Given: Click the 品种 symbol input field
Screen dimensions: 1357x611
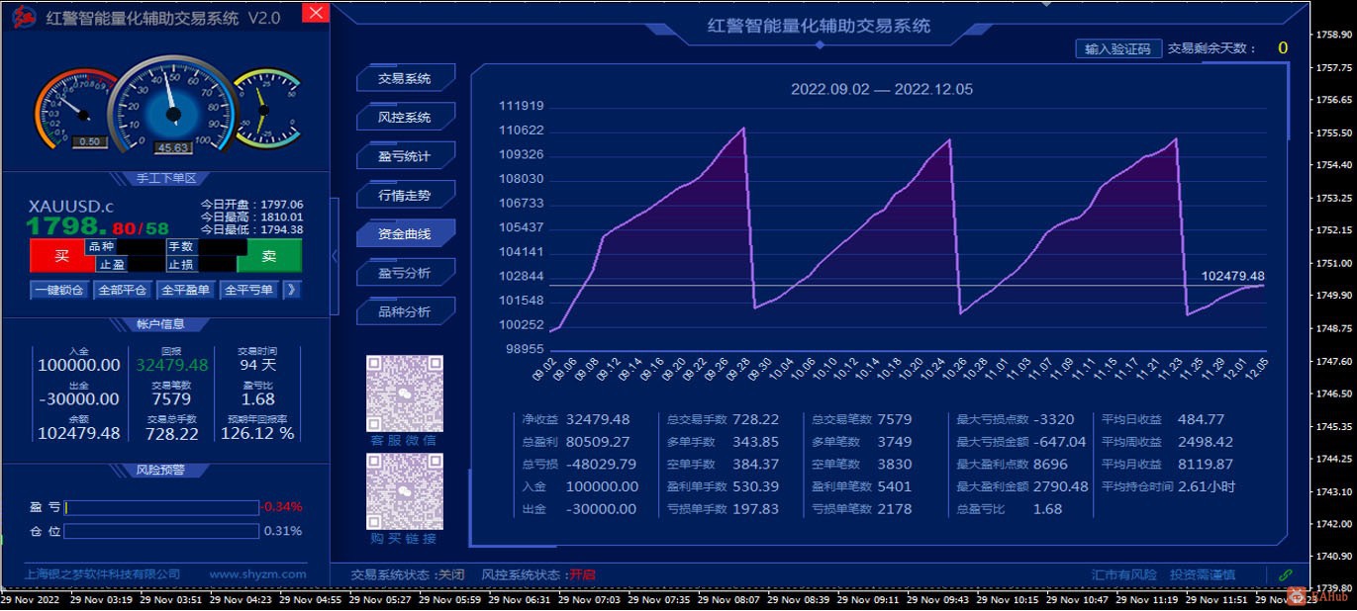Looking at the screenshot, I should click(x=141, y=247).
